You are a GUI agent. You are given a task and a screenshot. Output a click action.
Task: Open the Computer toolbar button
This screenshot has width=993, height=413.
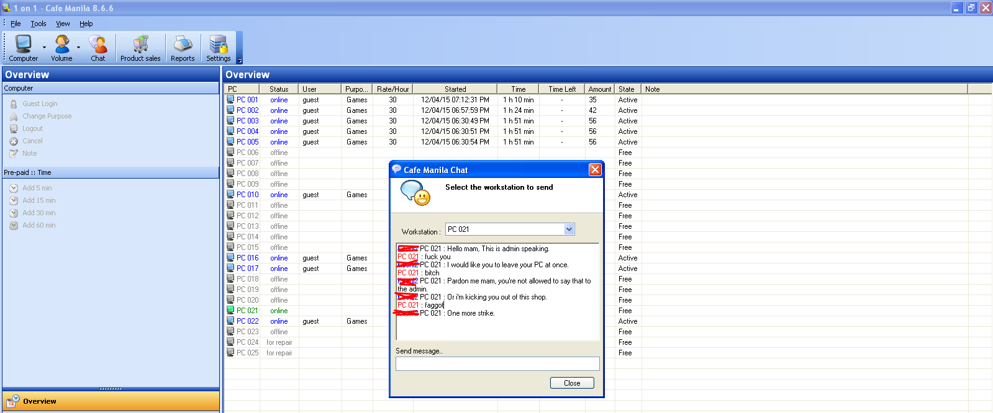coord(23,48)
